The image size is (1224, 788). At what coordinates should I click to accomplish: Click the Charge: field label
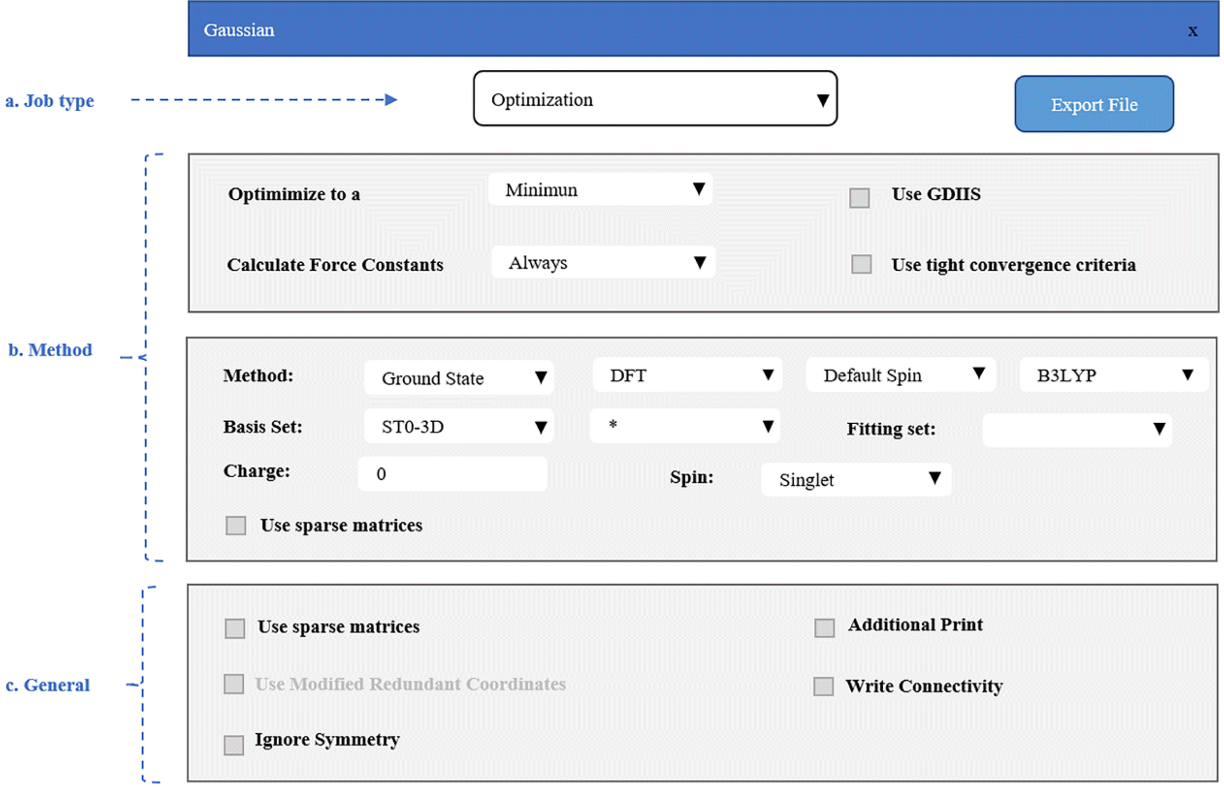[x=257, y=471]
